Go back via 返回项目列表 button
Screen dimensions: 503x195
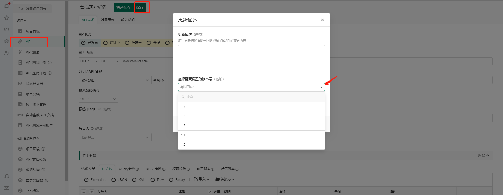click(32, 9)
